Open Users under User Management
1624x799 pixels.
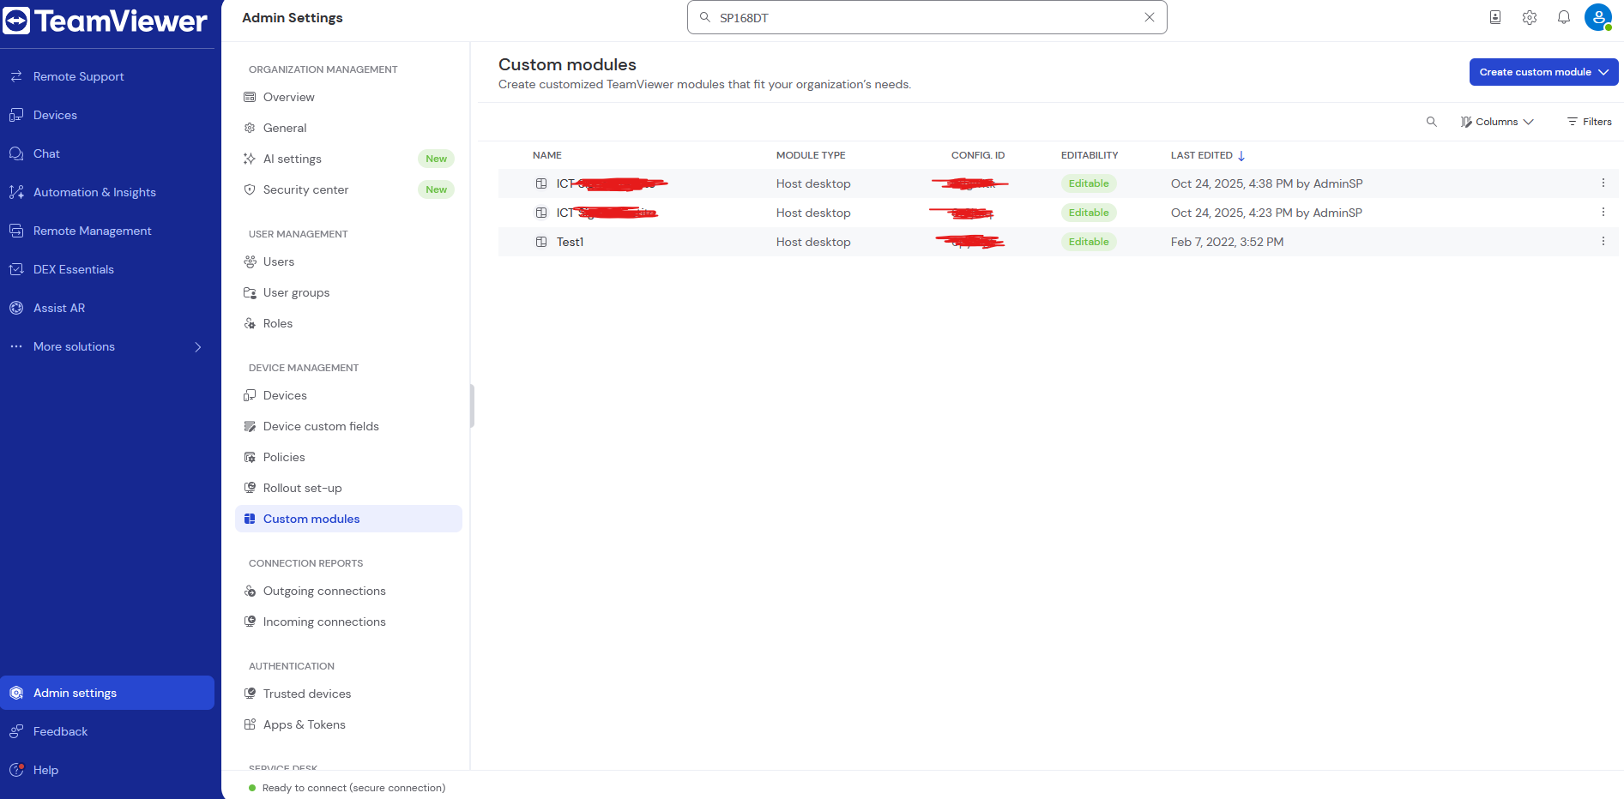278,261
